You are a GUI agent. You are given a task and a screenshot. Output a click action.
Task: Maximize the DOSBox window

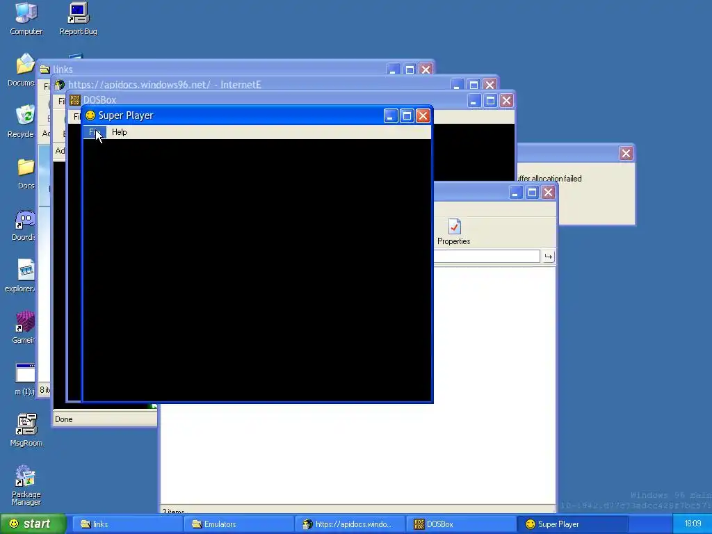click(x=490, y=100)
